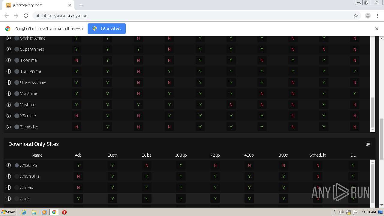Open the Chrome three-dot menu
The width and height of the screenshot is (384, 216).
tap(377, 16)
